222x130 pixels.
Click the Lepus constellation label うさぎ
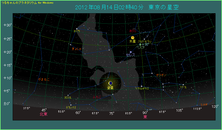coord(204,105)
